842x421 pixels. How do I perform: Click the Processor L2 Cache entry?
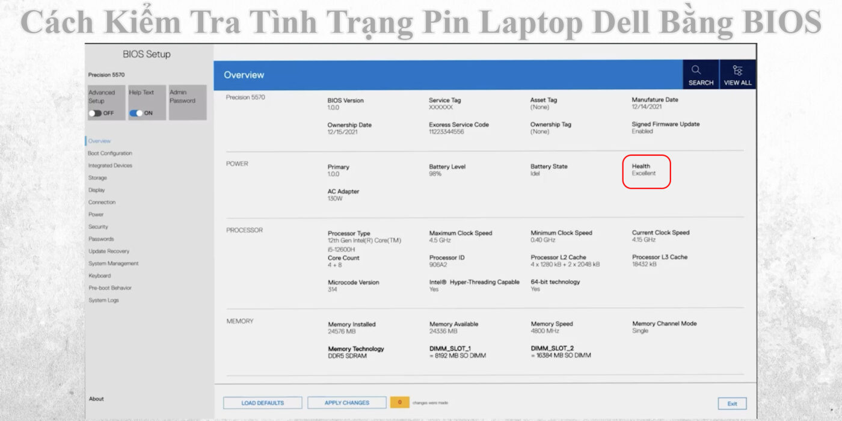565,260
